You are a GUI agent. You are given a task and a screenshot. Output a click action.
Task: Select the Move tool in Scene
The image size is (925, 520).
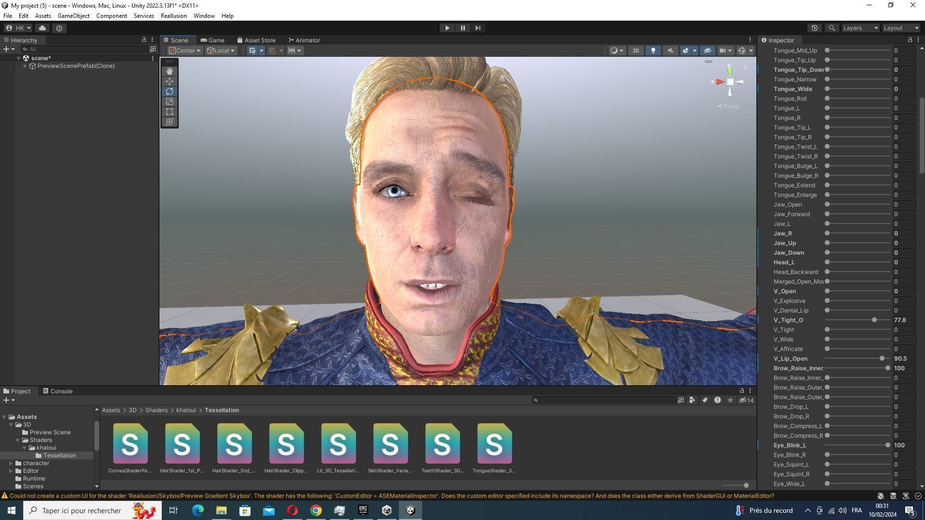coord(169,81)
